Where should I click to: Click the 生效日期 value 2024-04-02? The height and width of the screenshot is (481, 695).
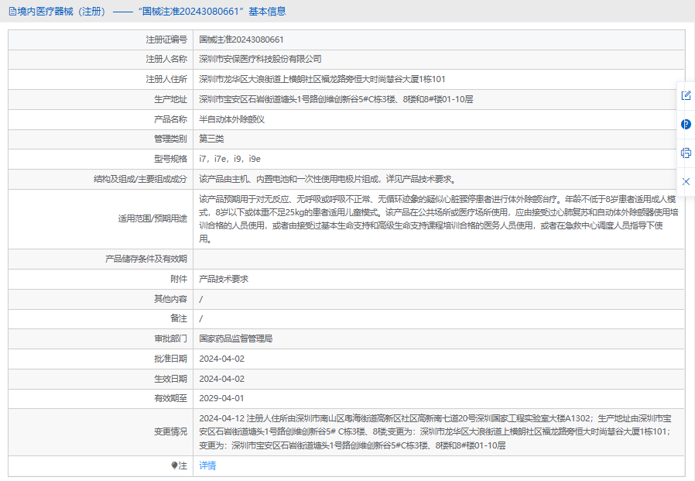click(221, 379)
